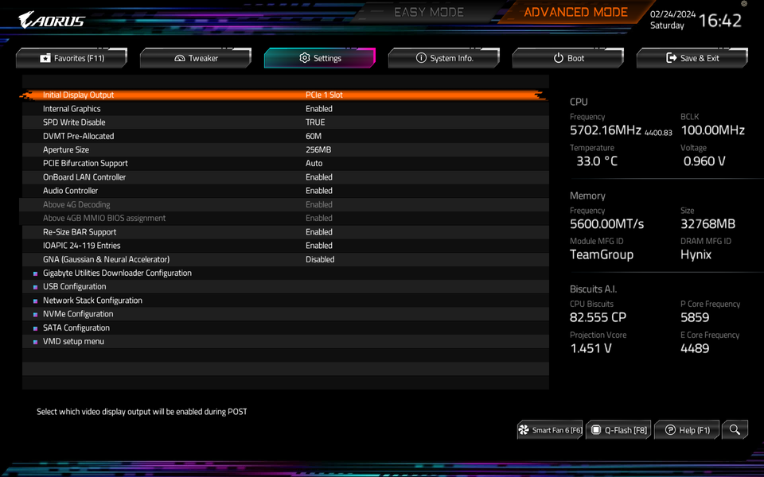Toggle GNA accelerator Disabled value
Image resolution: width=764 pixels, height=477 pixels.
click(x=320, y=259)
